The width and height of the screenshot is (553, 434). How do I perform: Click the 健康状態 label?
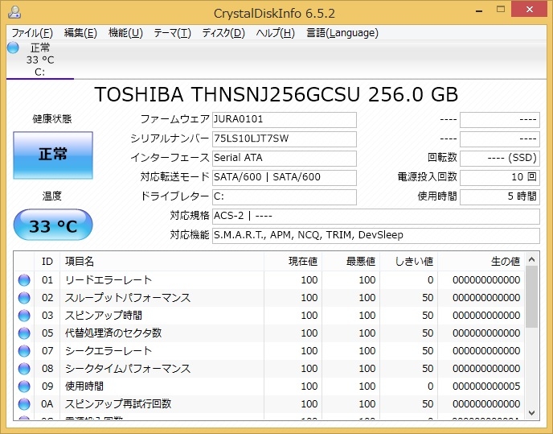click(x=52, y=118)
